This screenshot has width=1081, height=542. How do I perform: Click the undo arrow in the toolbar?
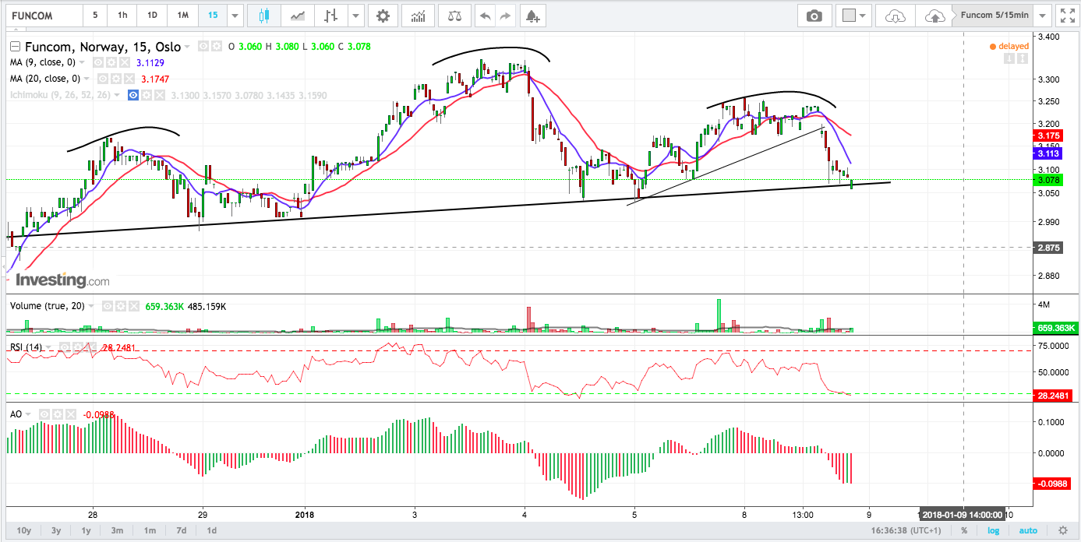[485, 16]
